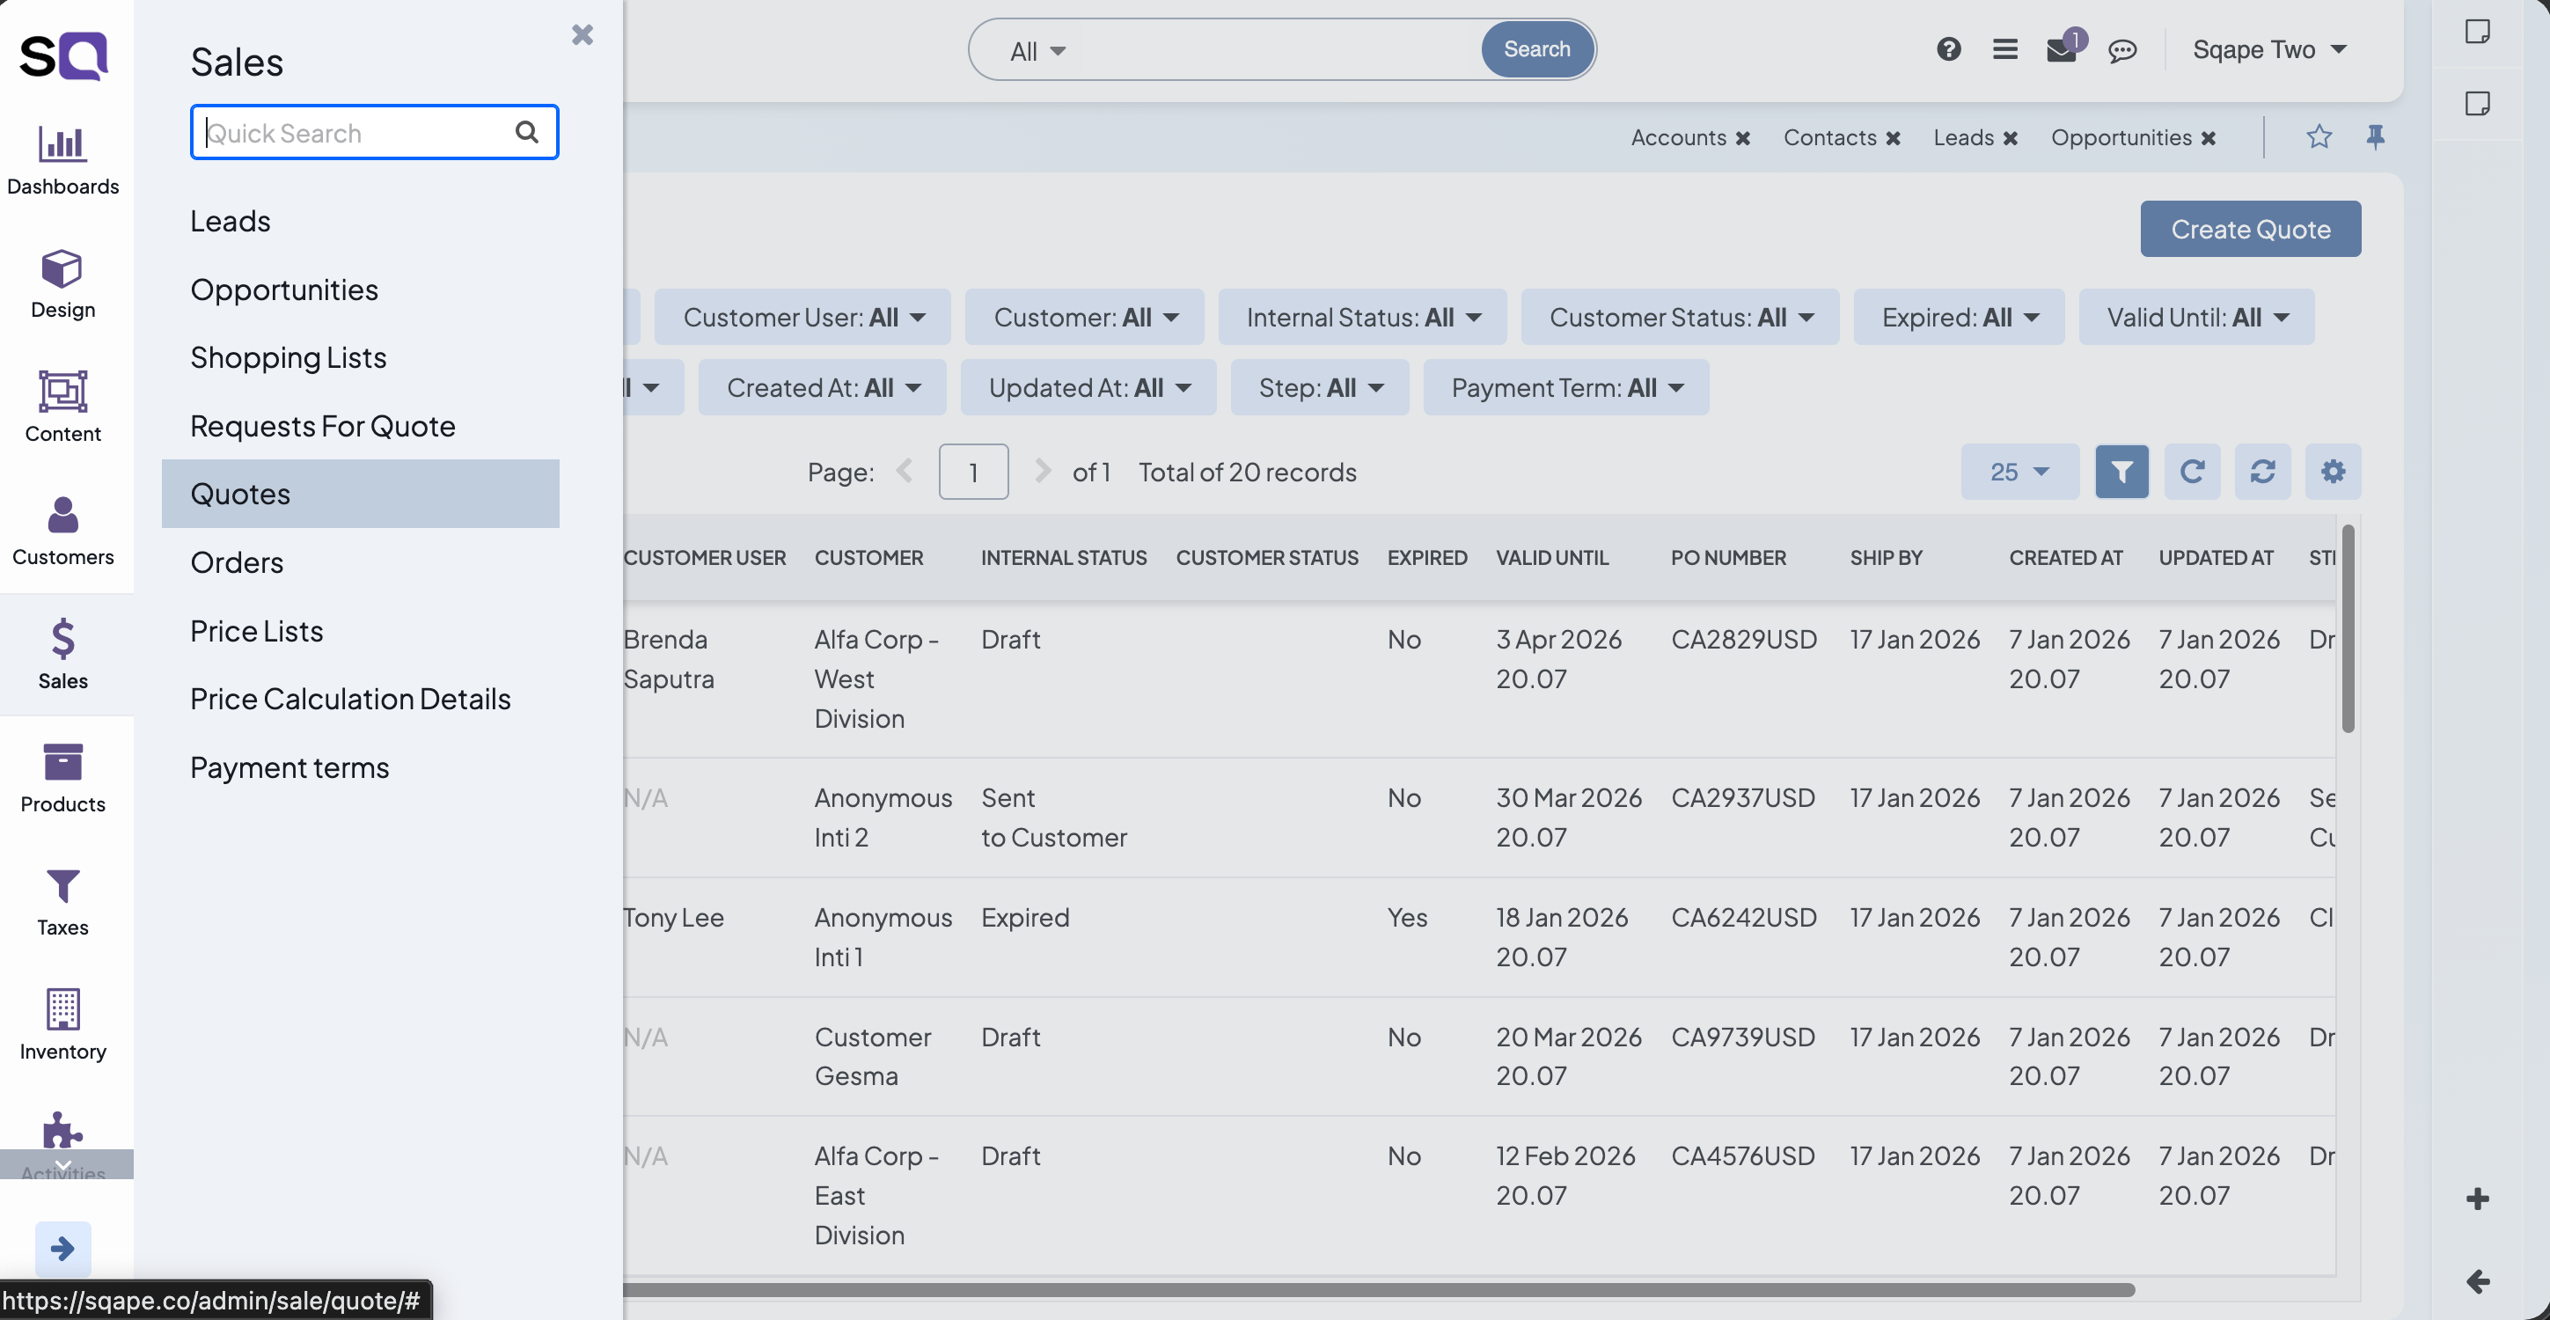Toggle the favorite star icon
The image size is (2550, 1320).
click(2319, 136)
